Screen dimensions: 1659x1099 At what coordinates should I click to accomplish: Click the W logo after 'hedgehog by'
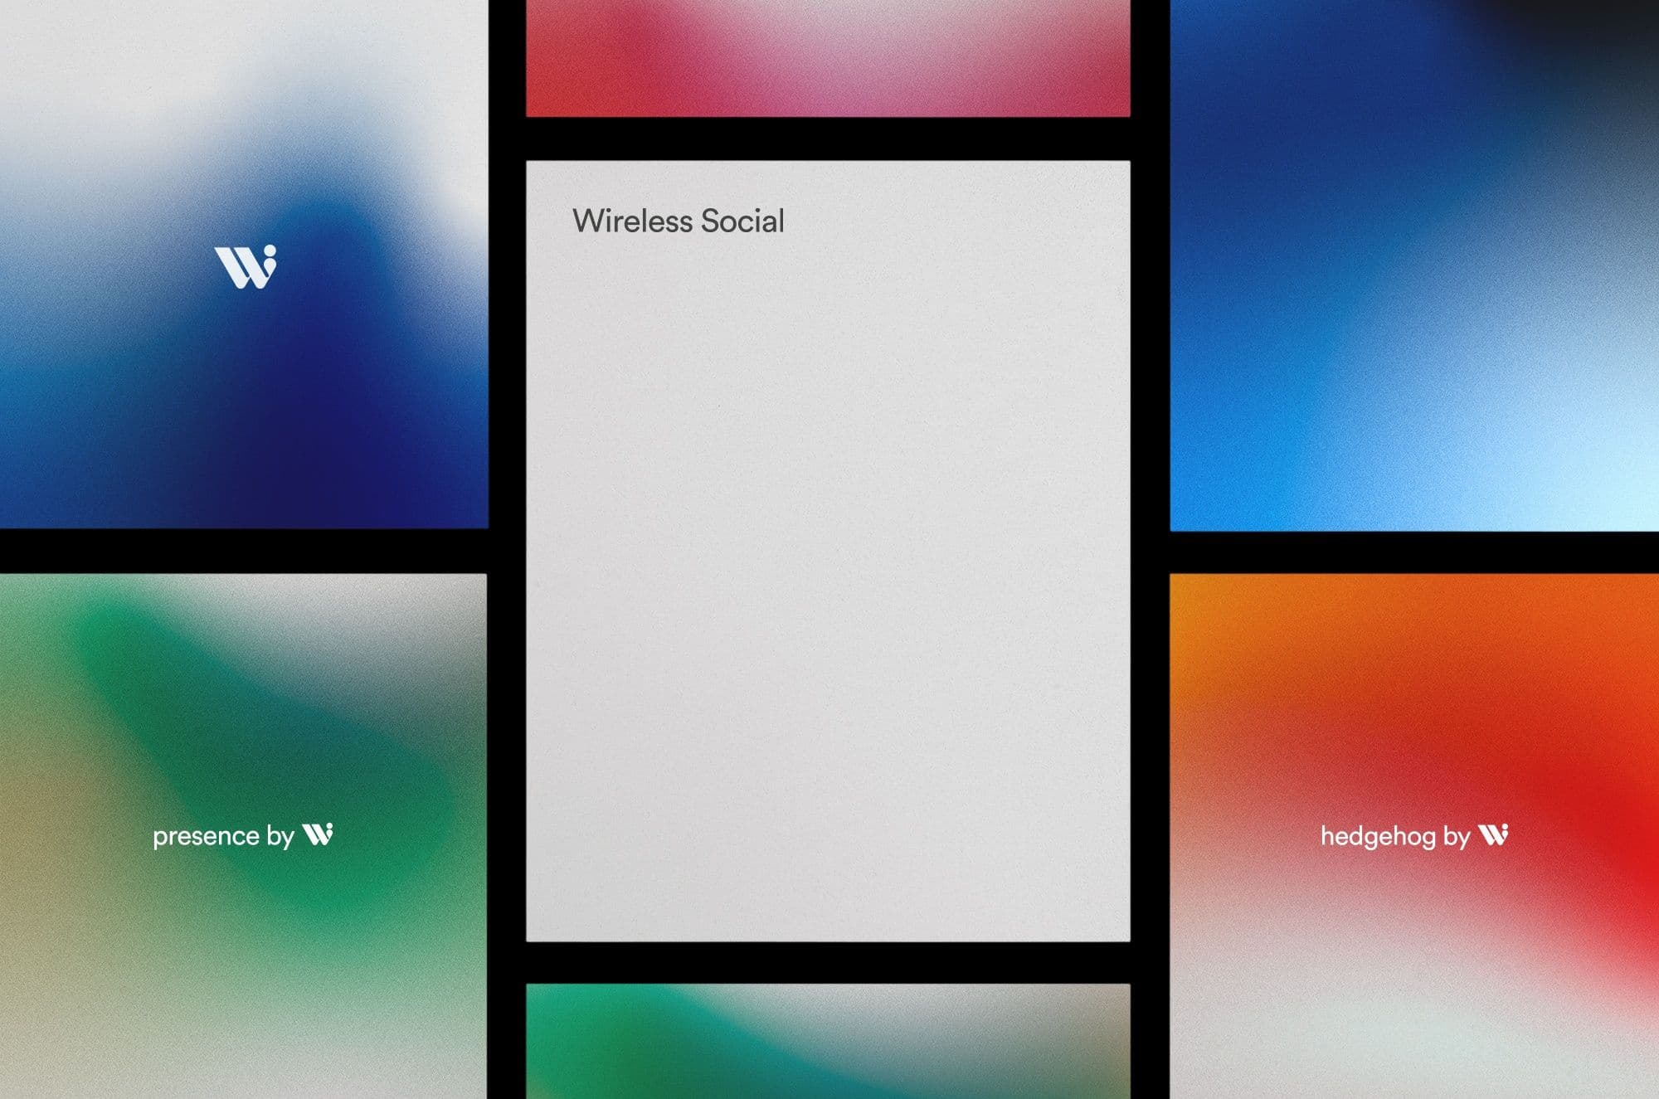[x=1493, y=834]
